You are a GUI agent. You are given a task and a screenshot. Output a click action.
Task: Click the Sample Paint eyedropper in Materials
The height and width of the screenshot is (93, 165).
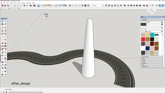click(x=162, y=29)
